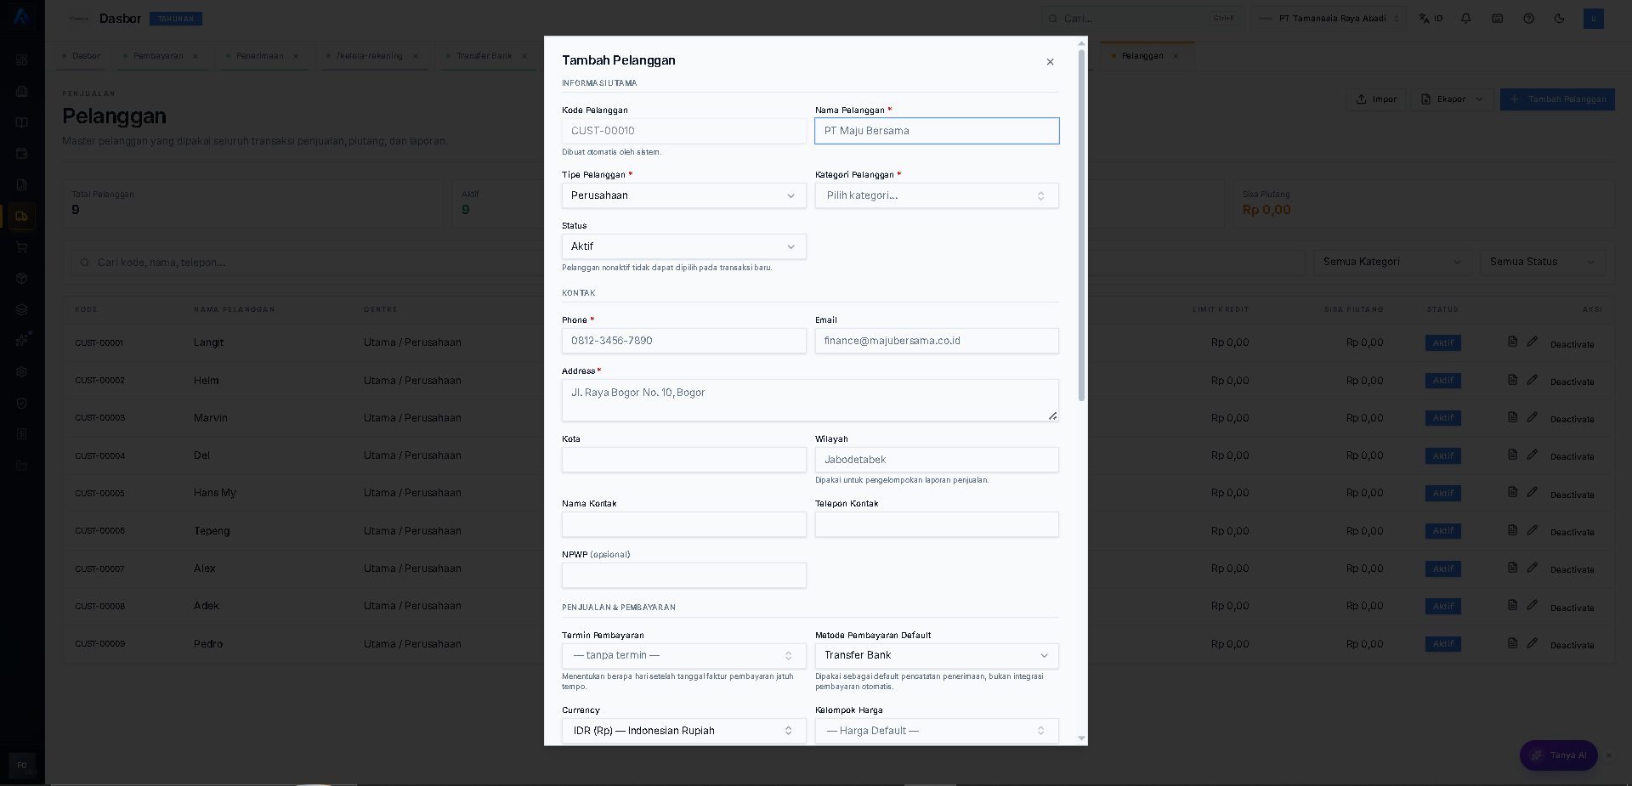
Task: Click the Kota input field
Action: [x=683, y=460]
